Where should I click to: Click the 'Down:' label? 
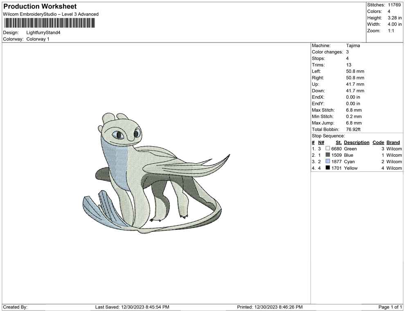point(318,91)
